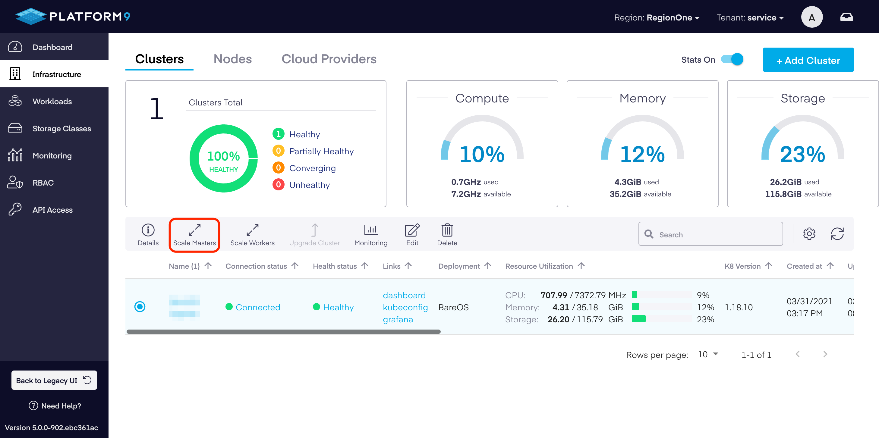The image size is (879, 438).
Task: Open the kubeconfig link
Action: pos(405,307)
